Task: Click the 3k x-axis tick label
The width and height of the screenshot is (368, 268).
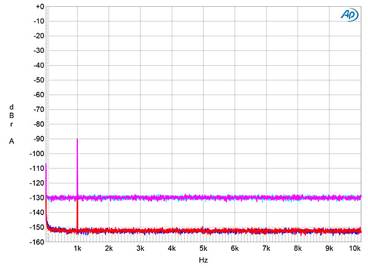Action: tap(140, 248)
